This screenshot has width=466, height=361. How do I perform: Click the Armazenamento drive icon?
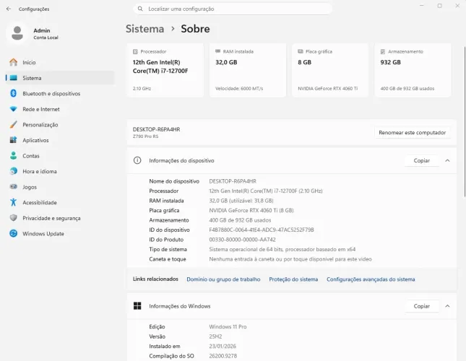[383, 52]
